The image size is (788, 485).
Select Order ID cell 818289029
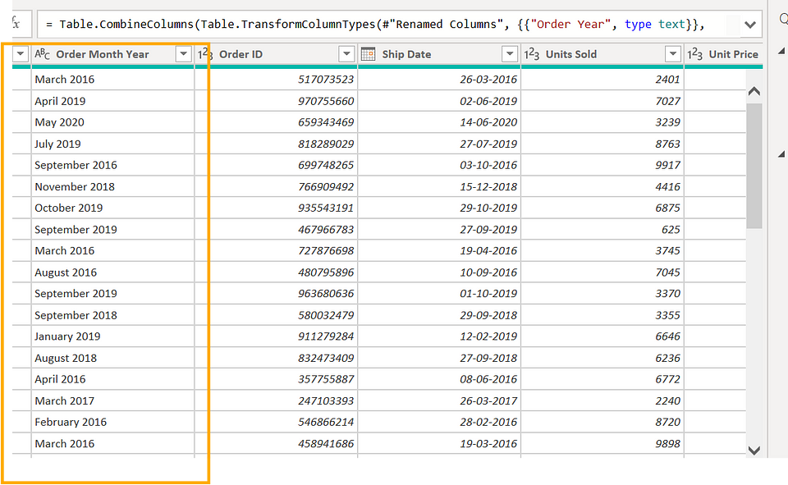pos(276,144)
